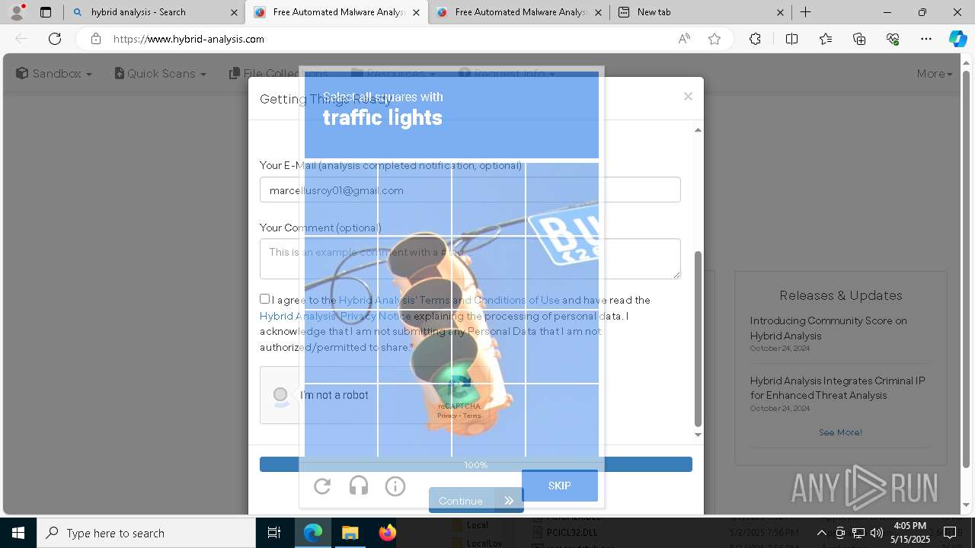
Task: Refresh the current page
Action: (55, 39)
